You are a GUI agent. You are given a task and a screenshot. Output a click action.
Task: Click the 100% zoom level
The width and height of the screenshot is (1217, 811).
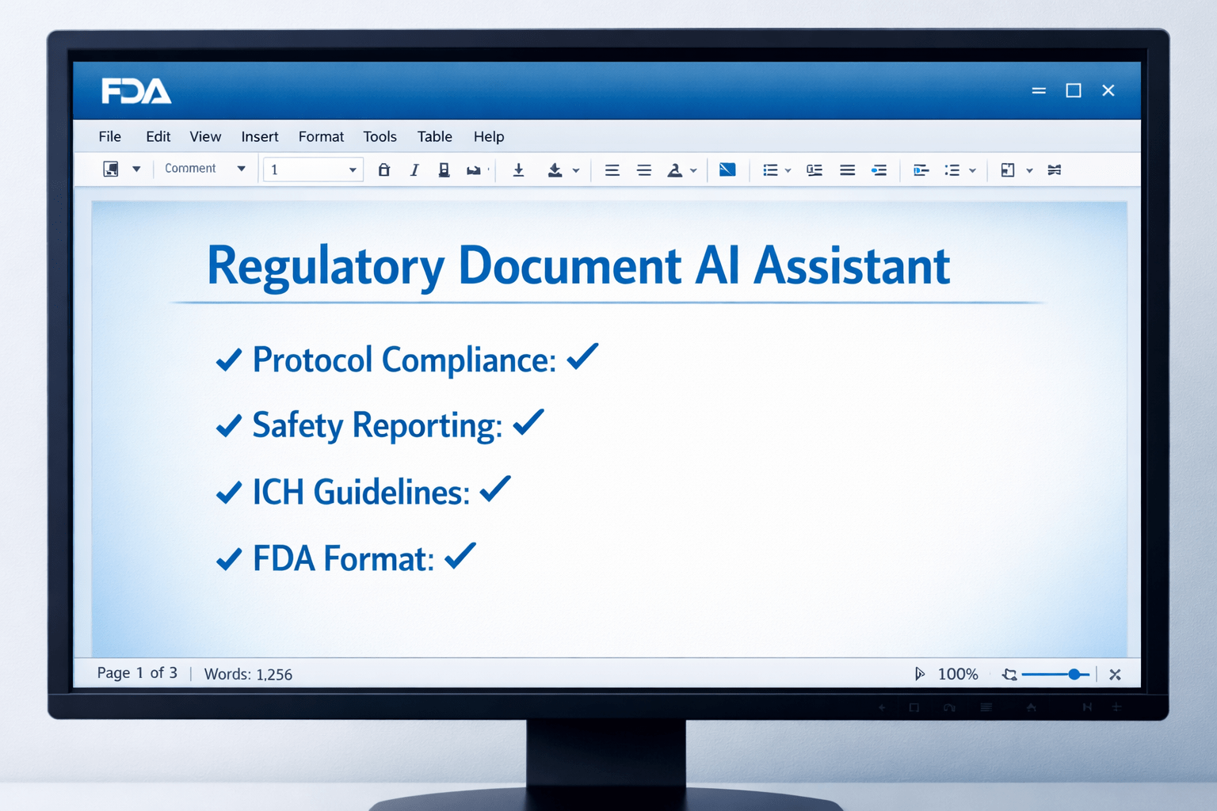[957, 674]
